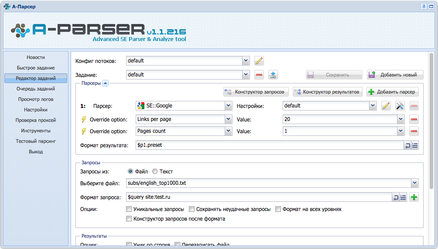Open Настройки in sidebar
Image resolution: width=438 pixels, height=249 pixels.
point(36,110)
